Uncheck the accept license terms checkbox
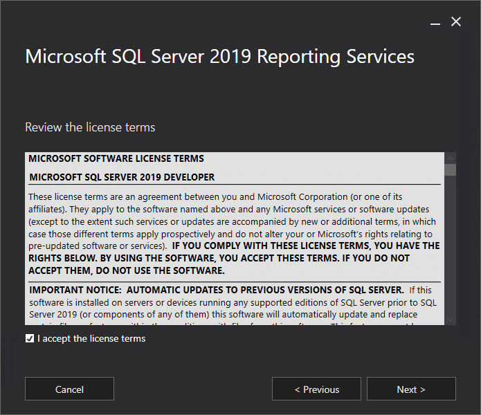 point(29,338)
